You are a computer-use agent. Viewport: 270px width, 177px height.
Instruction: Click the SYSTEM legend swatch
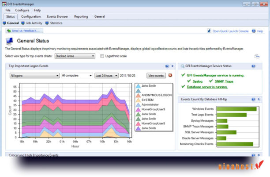click(x=138, y=100)
